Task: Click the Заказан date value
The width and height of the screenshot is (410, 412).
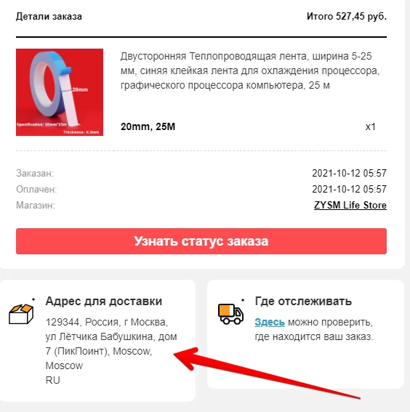Action: (x=349, y=174)
